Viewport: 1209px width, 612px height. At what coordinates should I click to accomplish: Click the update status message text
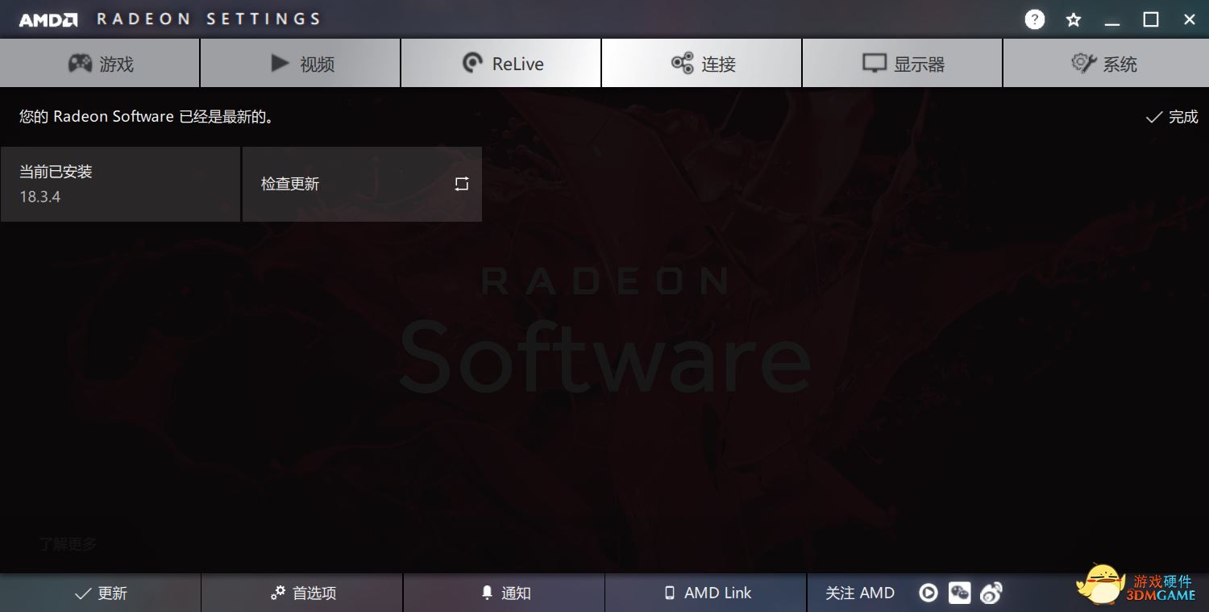pyautogui.click(x=147, y=117)
